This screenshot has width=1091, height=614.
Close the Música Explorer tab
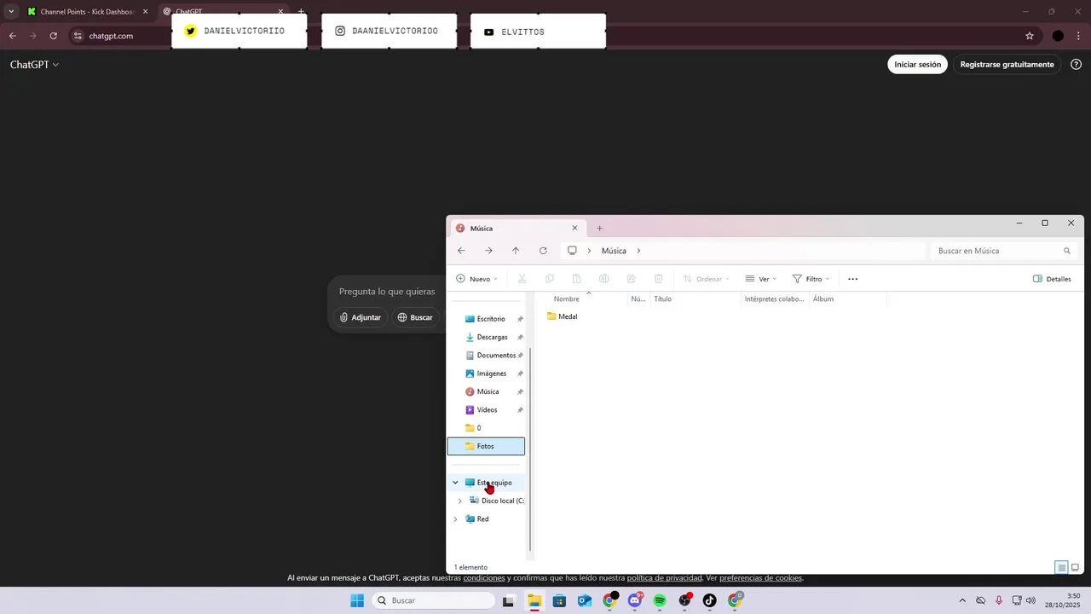coord(574,228)
